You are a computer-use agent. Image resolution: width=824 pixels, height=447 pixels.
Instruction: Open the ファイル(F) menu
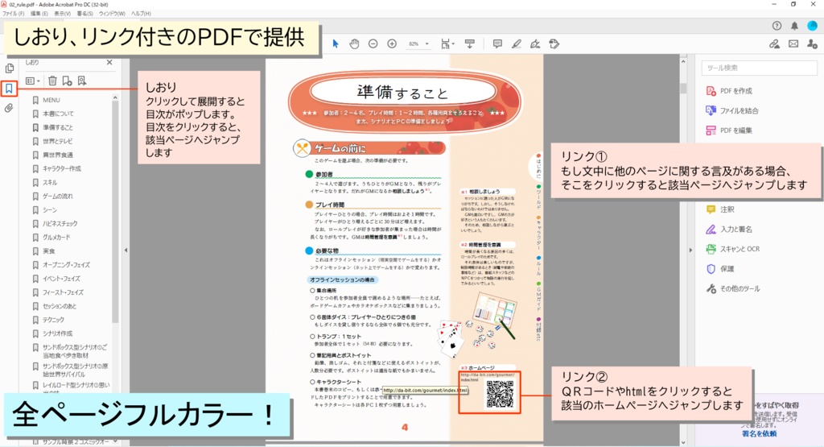[13, 14]
